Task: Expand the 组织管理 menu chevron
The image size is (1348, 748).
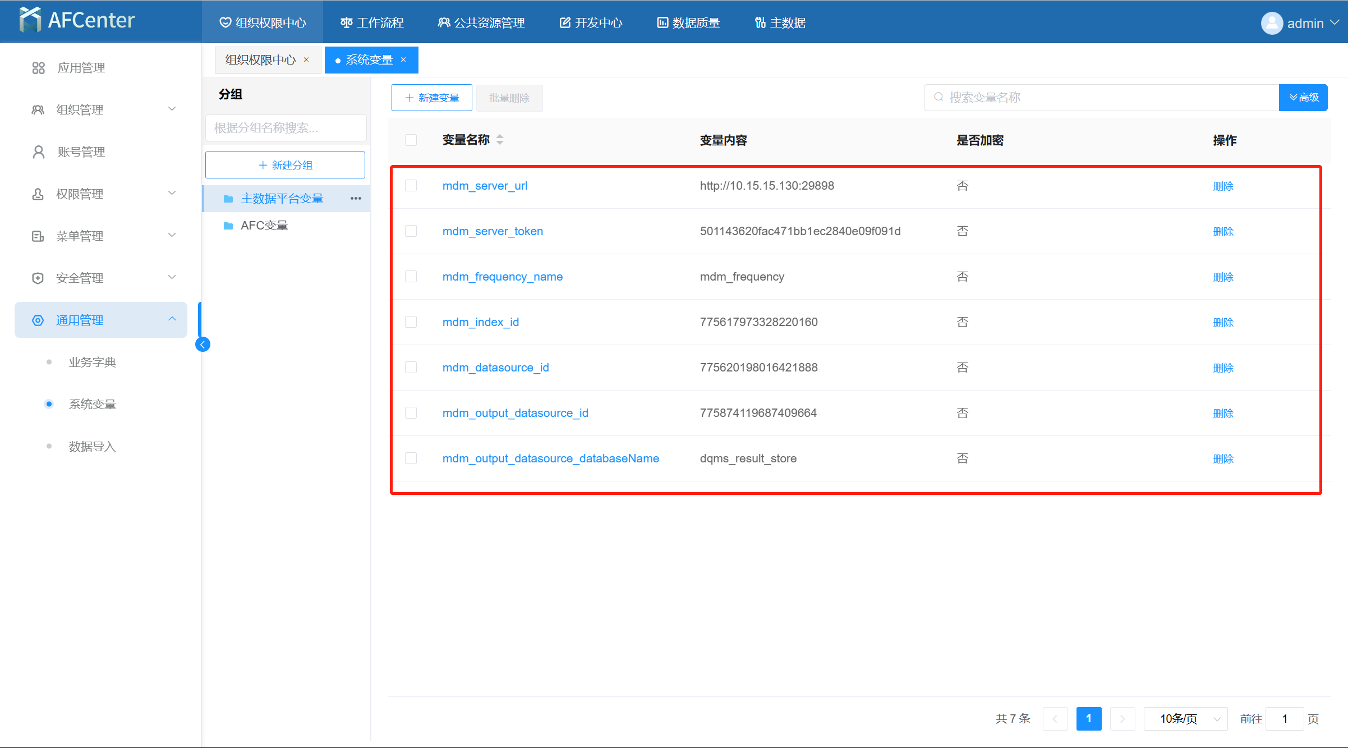Action: (172, 109)
